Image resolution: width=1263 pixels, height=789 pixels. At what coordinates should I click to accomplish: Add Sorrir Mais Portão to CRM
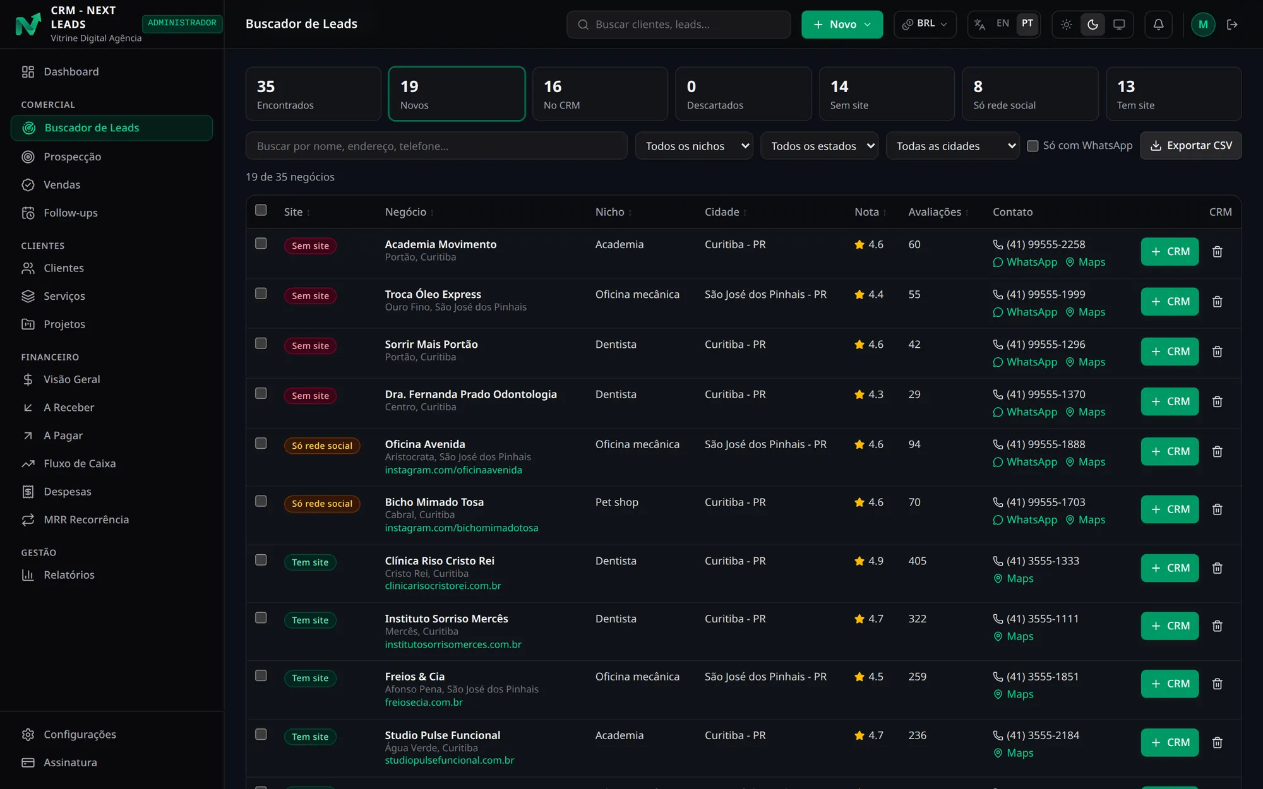point(1170,352)
